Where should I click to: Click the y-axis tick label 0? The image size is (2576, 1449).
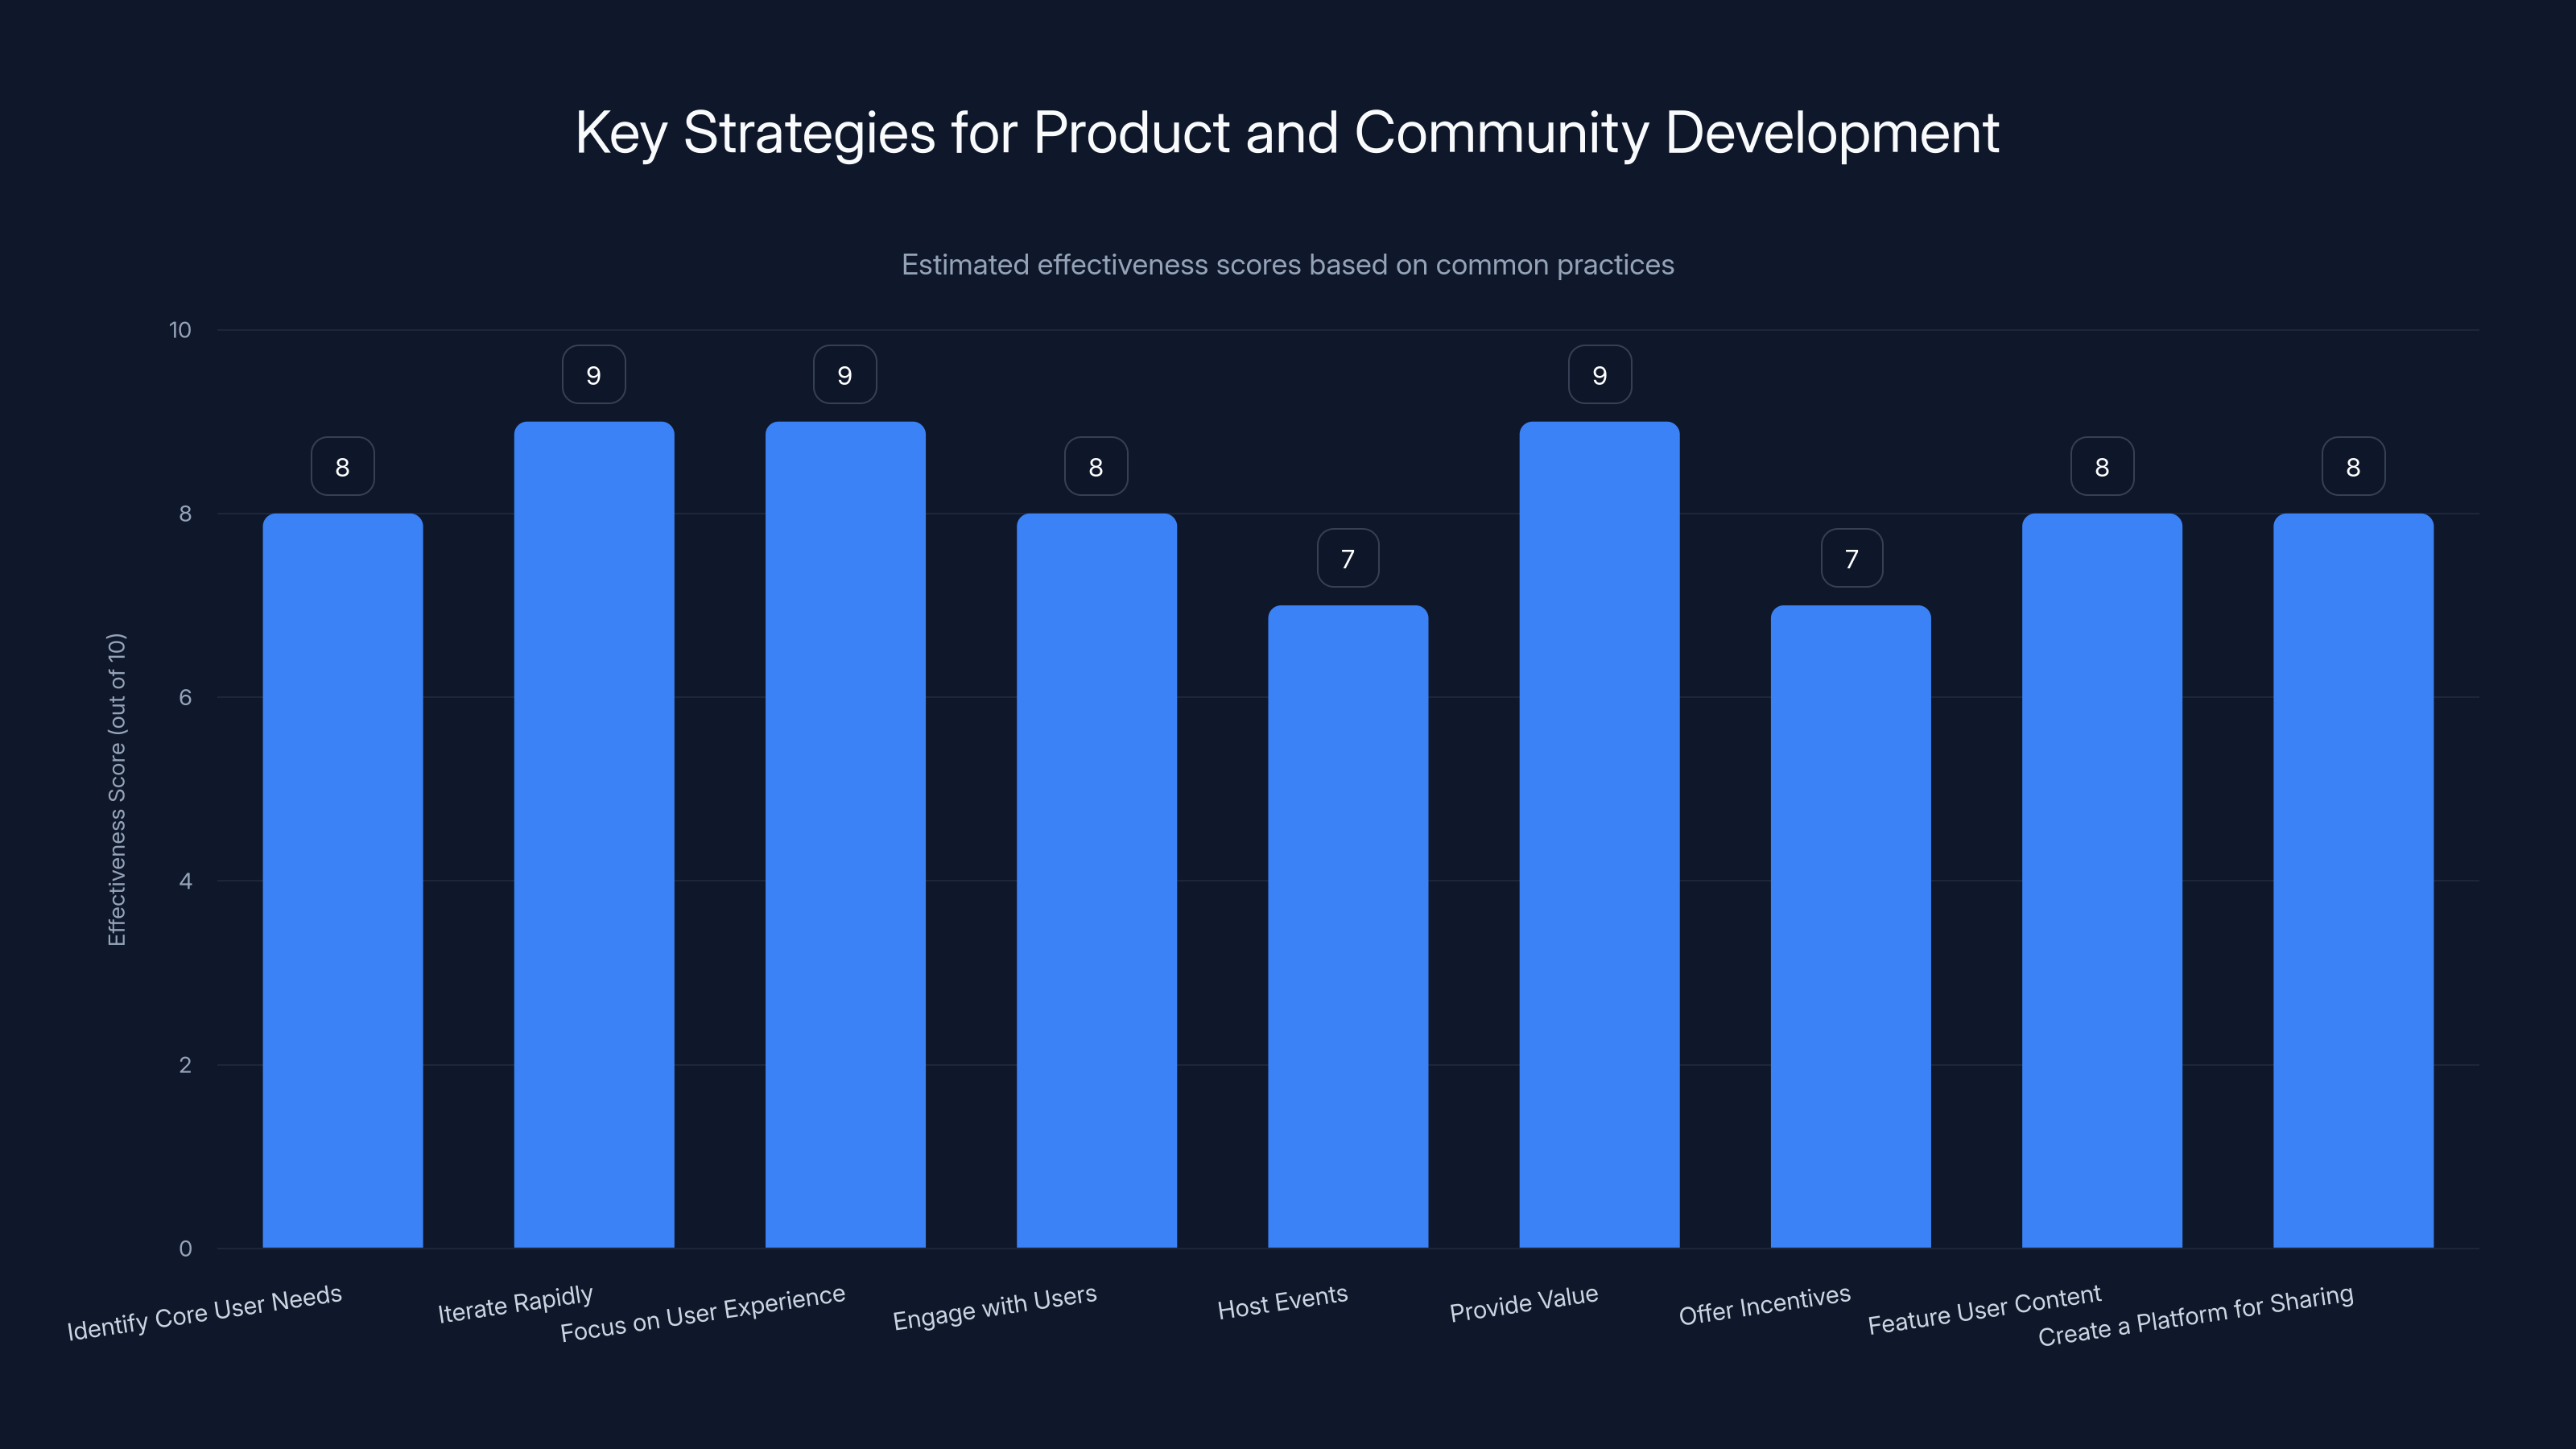[185, 1248]
